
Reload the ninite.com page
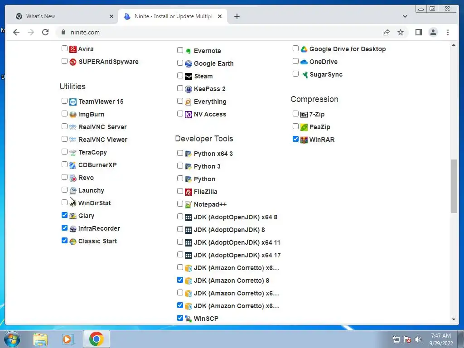point(45,32)
